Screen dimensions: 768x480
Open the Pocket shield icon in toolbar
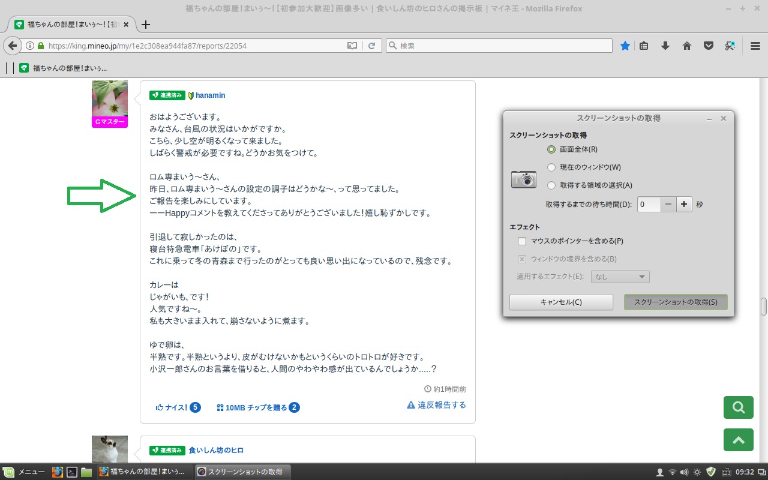(x=709, y=46)
